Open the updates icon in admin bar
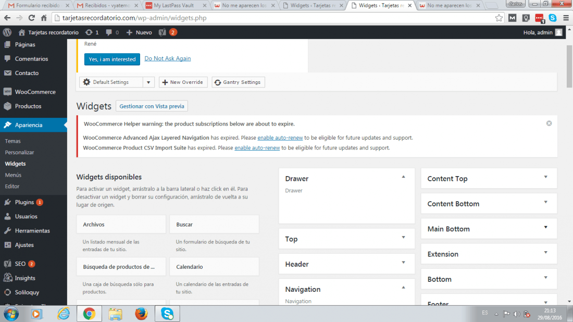This screenshot has width=573, height=322. [x=89, y=32]
